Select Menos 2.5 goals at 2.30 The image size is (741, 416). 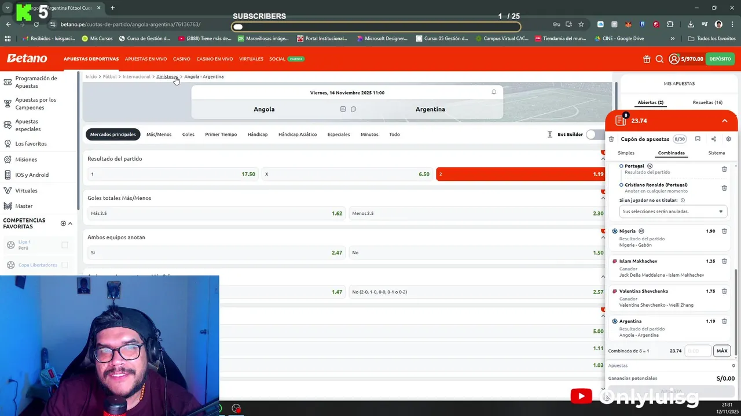click(478, 213)
